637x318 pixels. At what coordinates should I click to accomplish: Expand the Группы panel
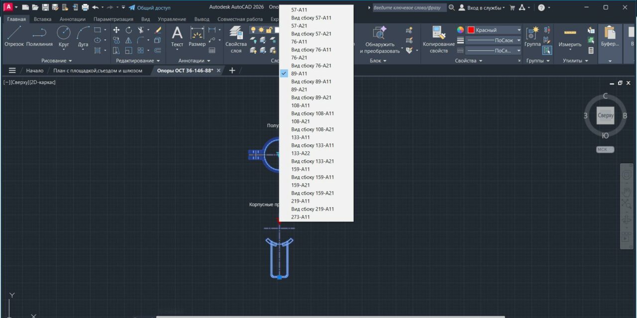[538, 61]
